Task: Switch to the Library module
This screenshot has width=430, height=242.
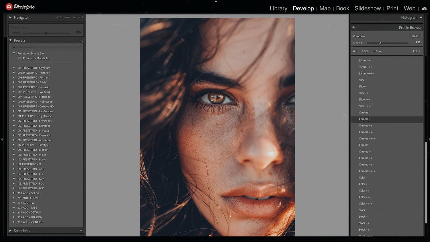Action: (x=278, y=9)
